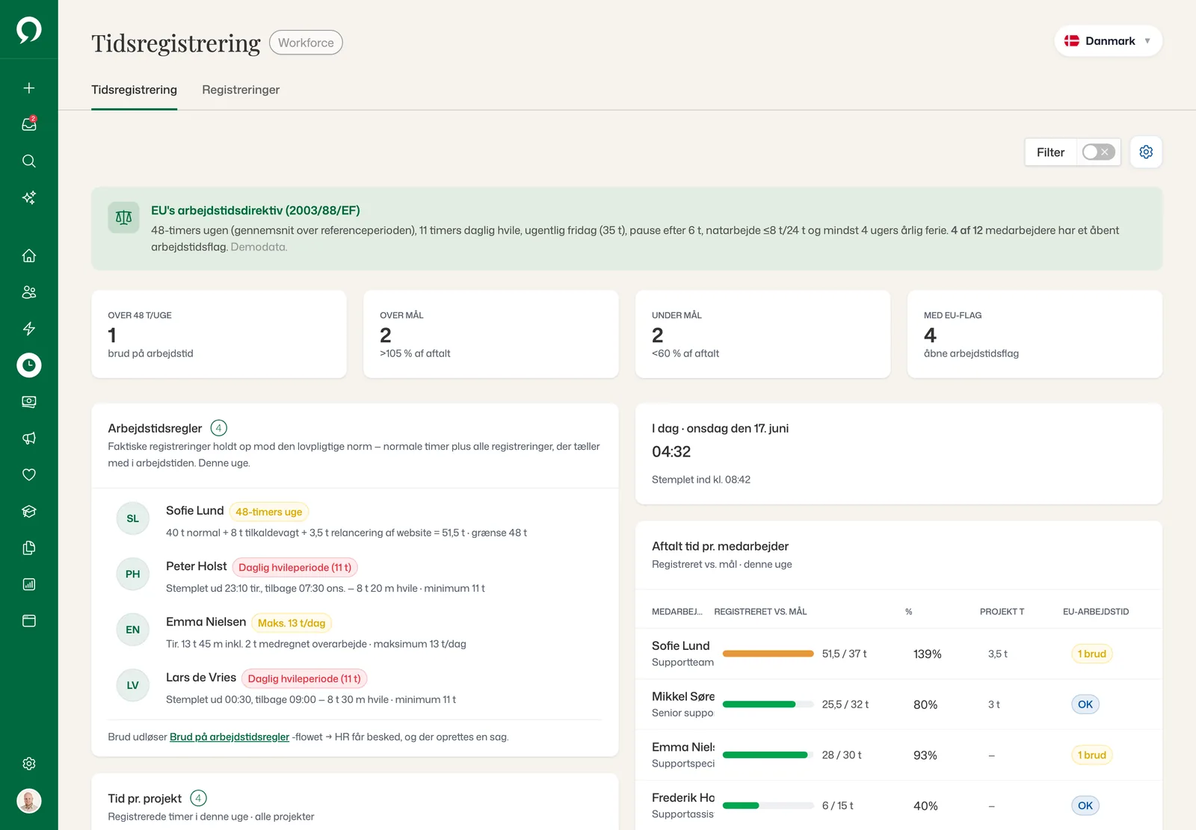Image resolution: width=1196 pixels, height=830 pixels.
Task: Click the sparkle AI assistant icon
Action: pyautogui.click(x=28, y=198)
